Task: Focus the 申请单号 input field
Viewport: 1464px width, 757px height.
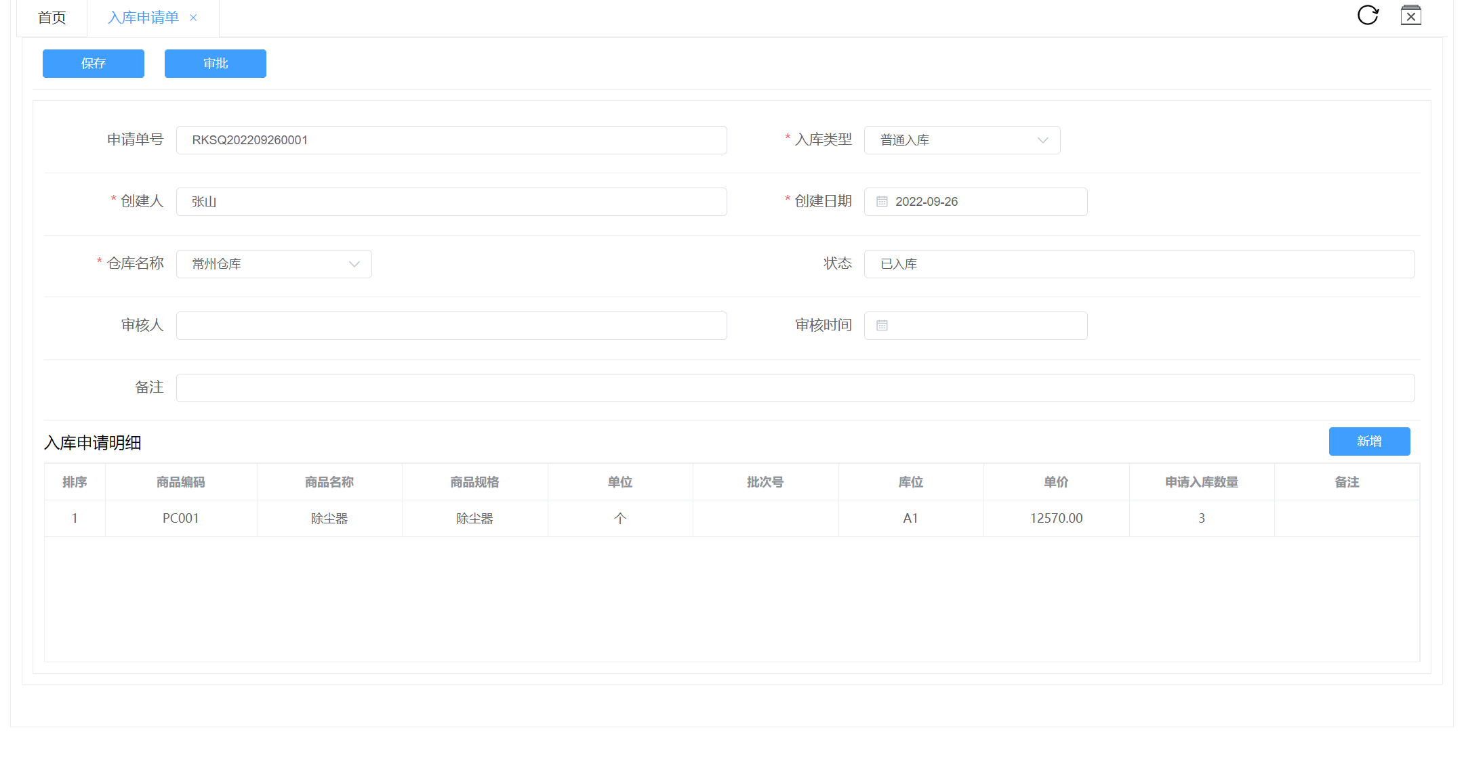Action: pyautogui.click(x=451, y=140)
